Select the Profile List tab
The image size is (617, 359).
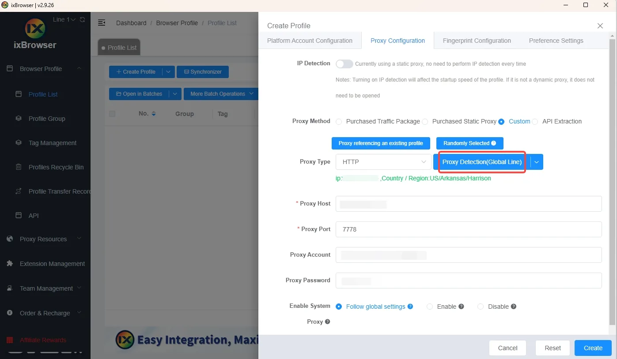pyautogui.click(x=119, y=48)
